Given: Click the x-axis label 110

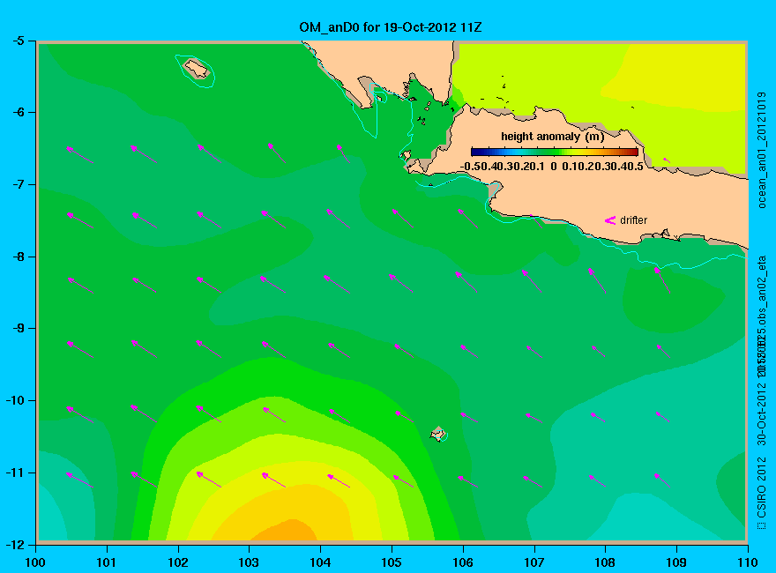Looking at the screenshot, I should pos(747,562).
